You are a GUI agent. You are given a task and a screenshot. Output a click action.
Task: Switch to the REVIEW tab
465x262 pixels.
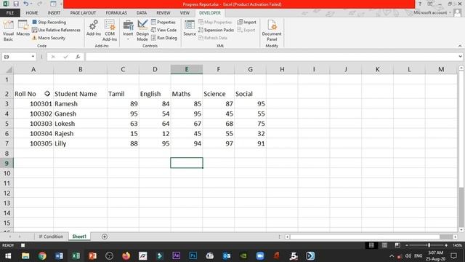tap(163, 13)
